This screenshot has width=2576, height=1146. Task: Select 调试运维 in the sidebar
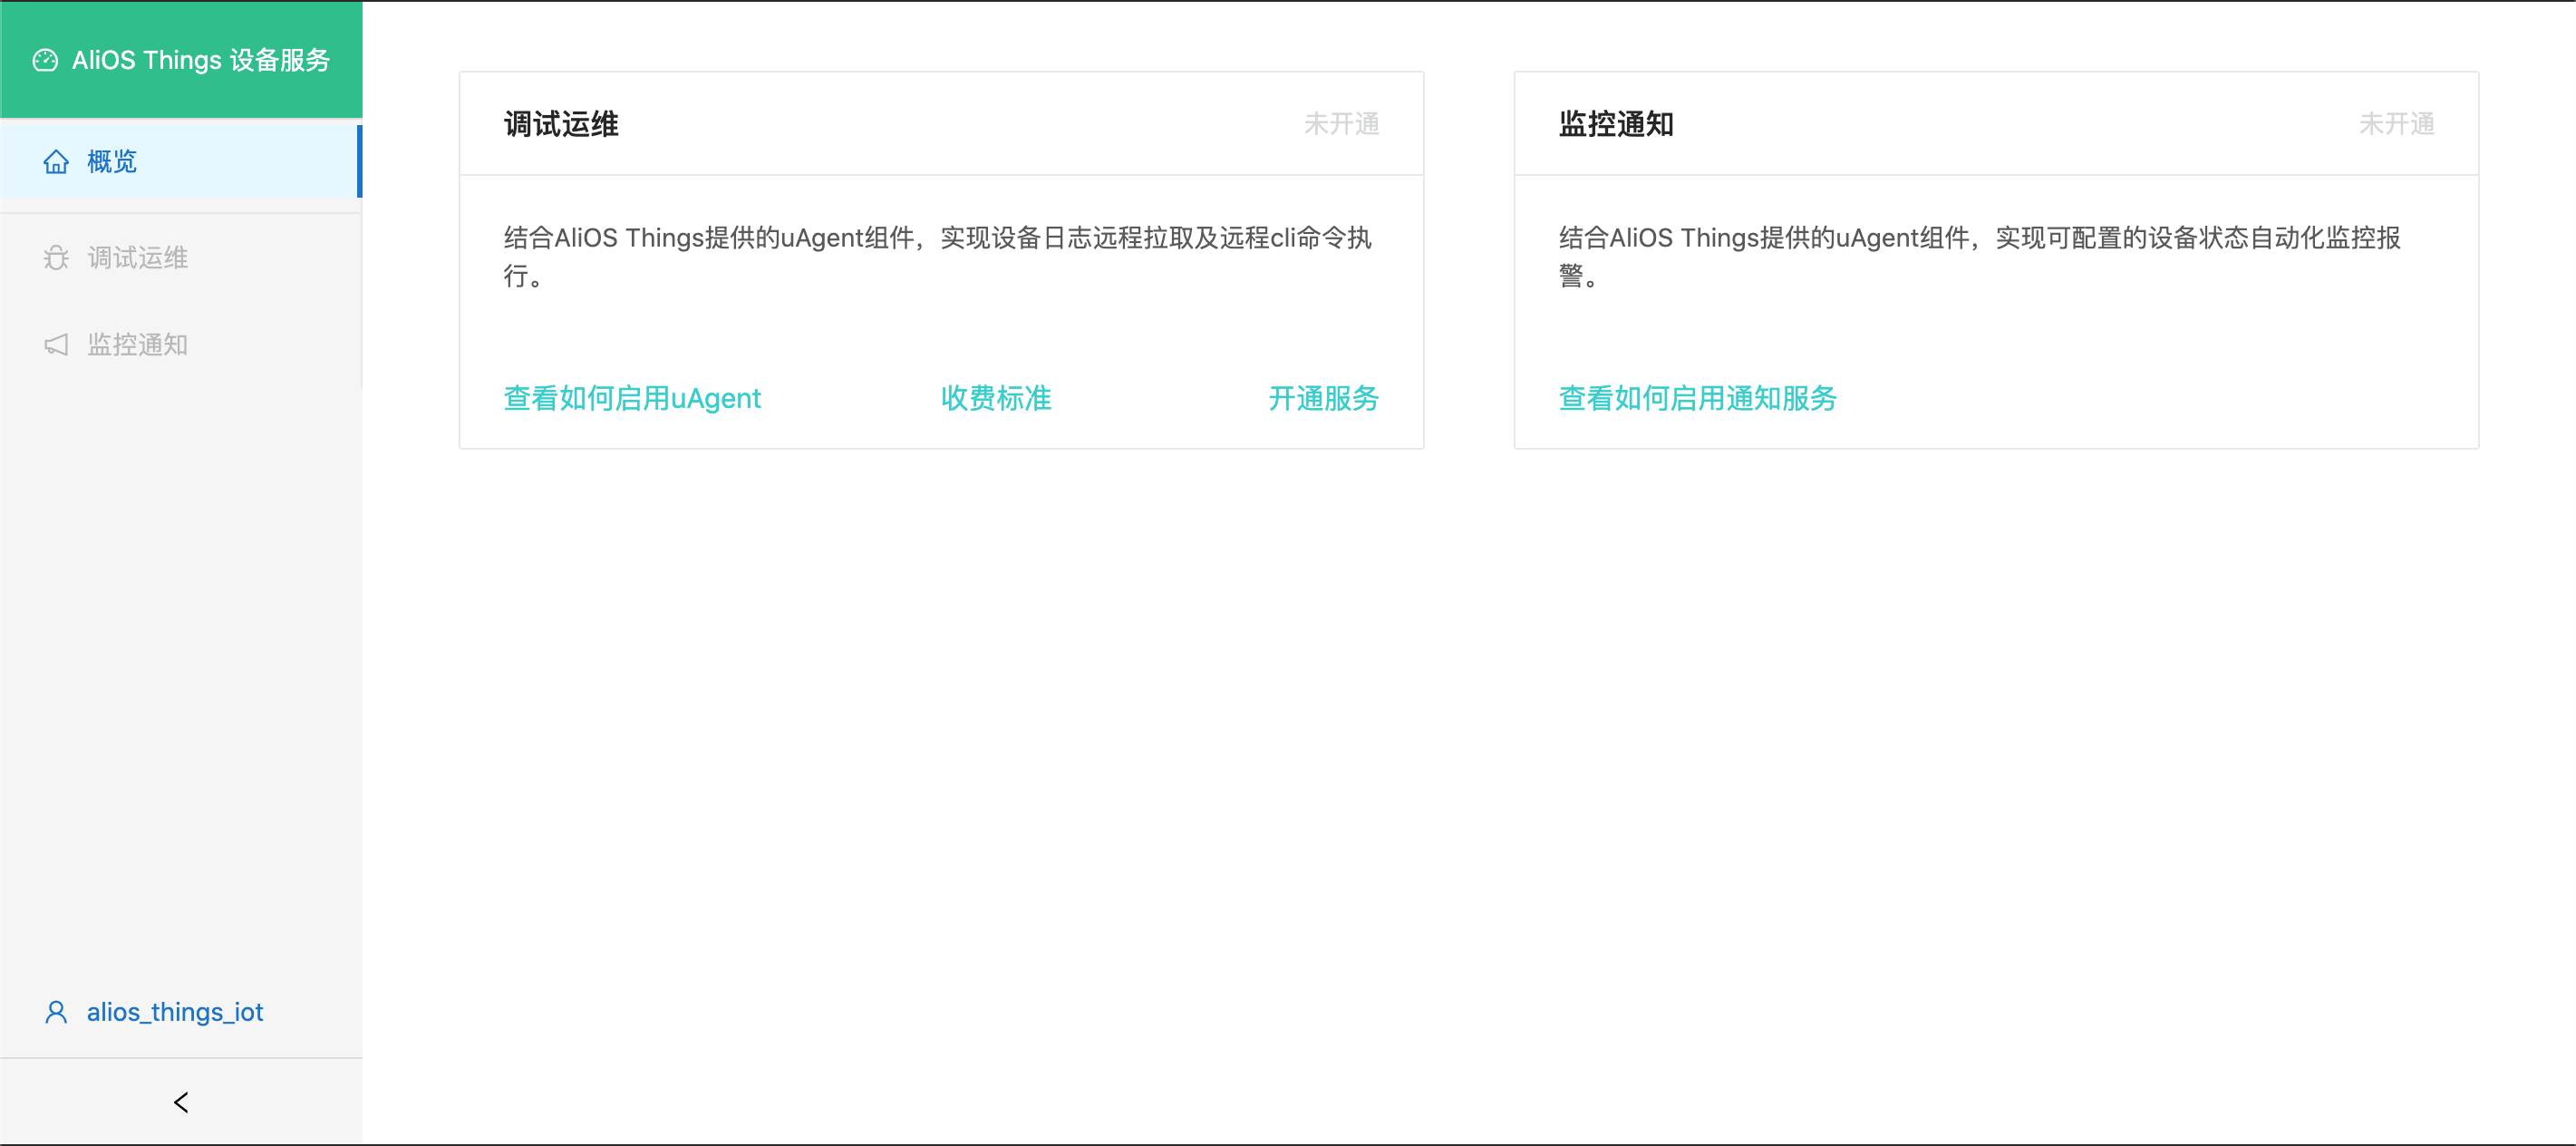pyautogui.click(x=181, y=258)
